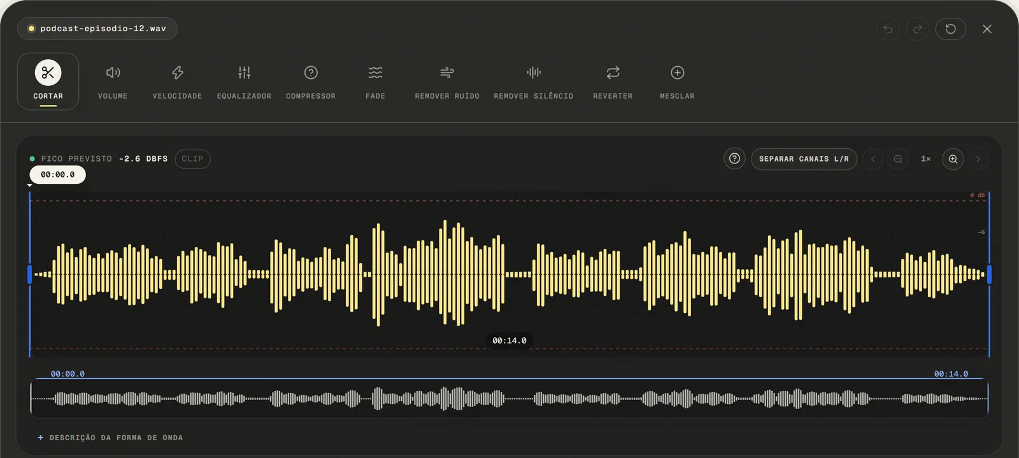Expand Descrição da Forma de Onda
1019x458 pixels.
pos(110,438)
